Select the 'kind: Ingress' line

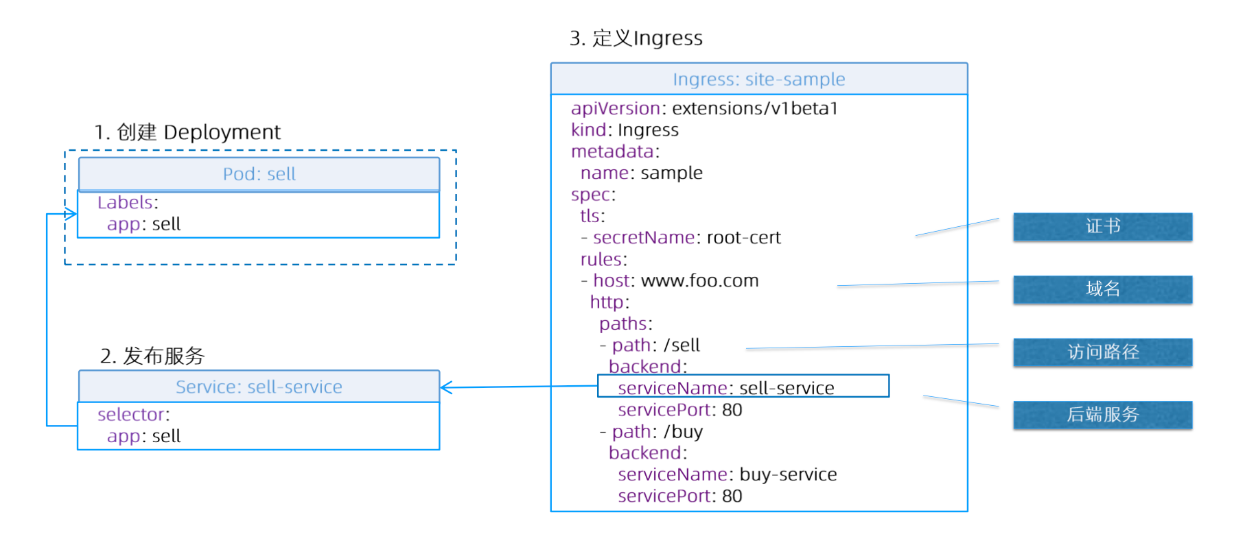(625, 130)
